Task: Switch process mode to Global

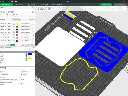Action: (8, 45)
